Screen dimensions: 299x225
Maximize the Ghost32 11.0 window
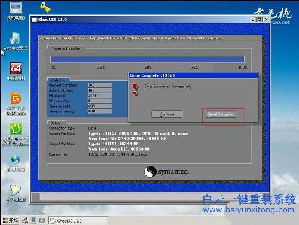click(x=259, y=19)
